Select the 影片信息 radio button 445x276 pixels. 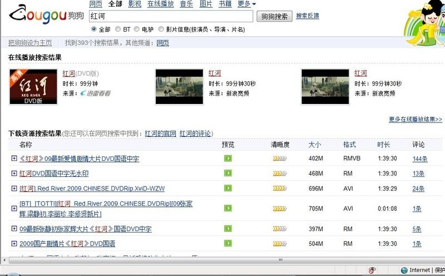click(x=161, y=29)
